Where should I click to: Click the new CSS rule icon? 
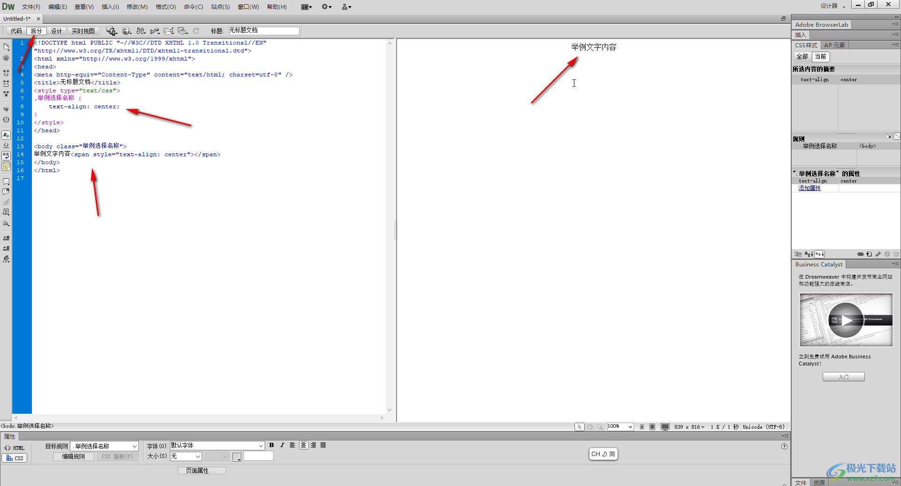869,254
